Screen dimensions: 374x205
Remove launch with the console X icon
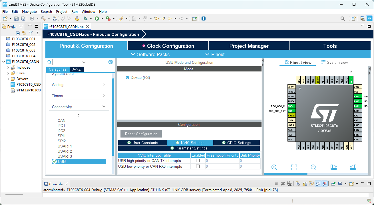283,184
